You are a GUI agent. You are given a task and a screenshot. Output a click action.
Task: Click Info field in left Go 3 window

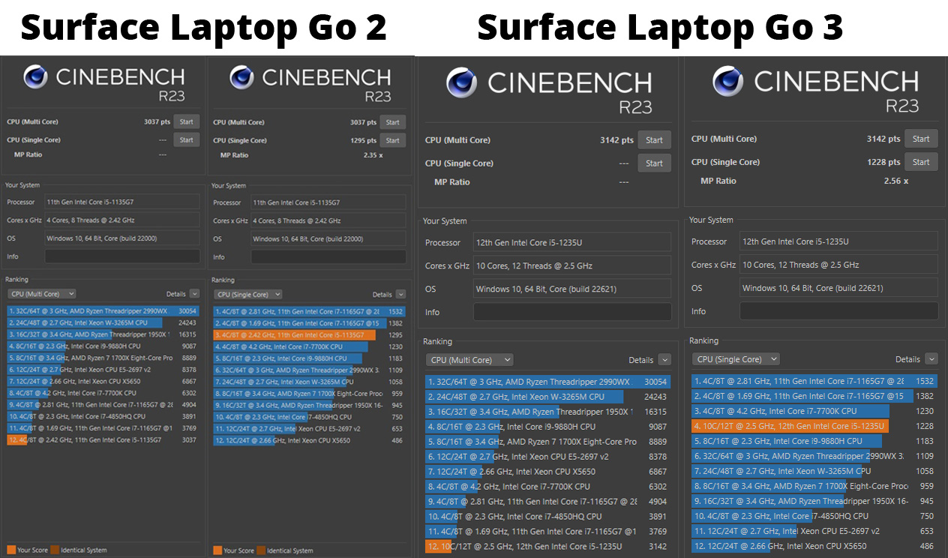click(572, 312)
